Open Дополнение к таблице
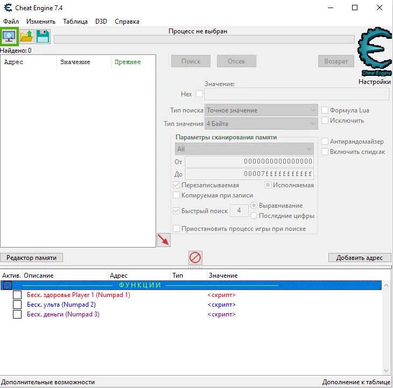 point(356,382)
